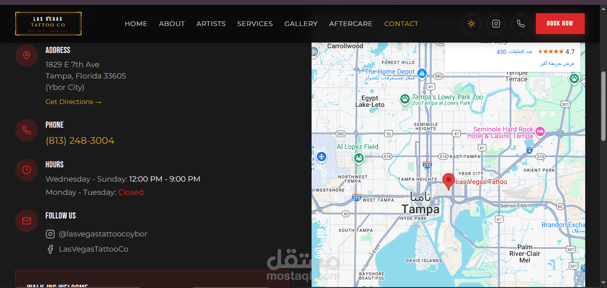607x288 pixels.
Task: Click the Get Directions link
Action: 74,102
